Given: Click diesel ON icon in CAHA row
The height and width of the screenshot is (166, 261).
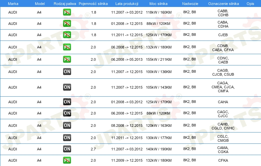Looking at the screenshot, I should [67, 102].
